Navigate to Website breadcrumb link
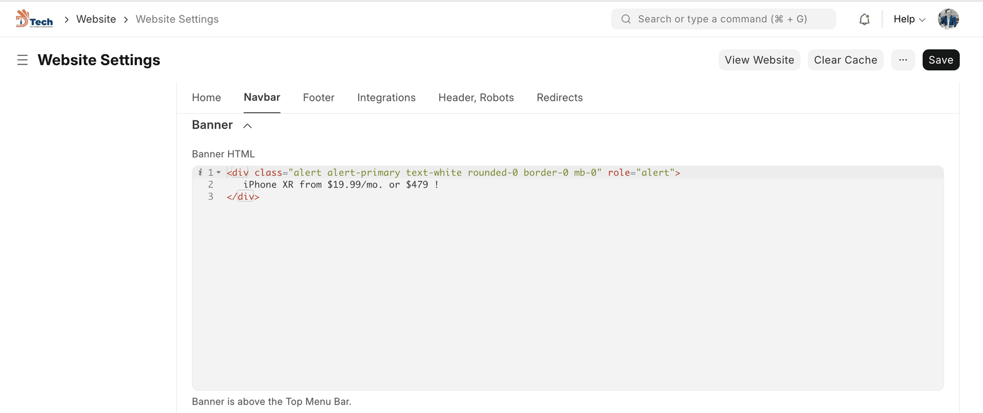 coord(96,19)
